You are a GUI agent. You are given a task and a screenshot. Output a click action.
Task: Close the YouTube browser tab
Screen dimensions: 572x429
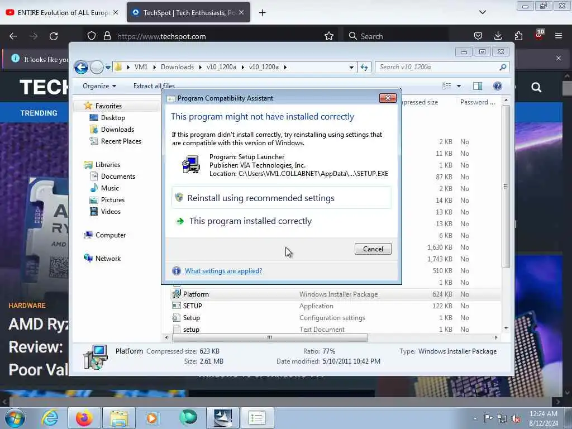(x=116, y=12)
